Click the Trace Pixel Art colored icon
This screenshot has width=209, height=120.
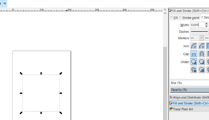(x=171, y=109)
